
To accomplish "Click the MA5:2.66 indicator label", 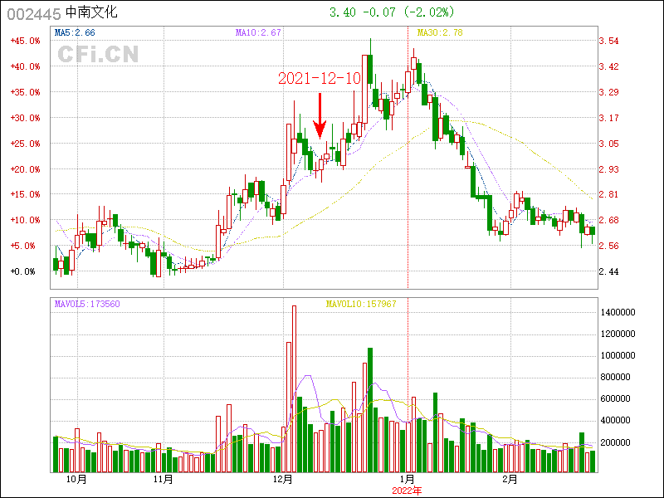I will tap(74, 32).
